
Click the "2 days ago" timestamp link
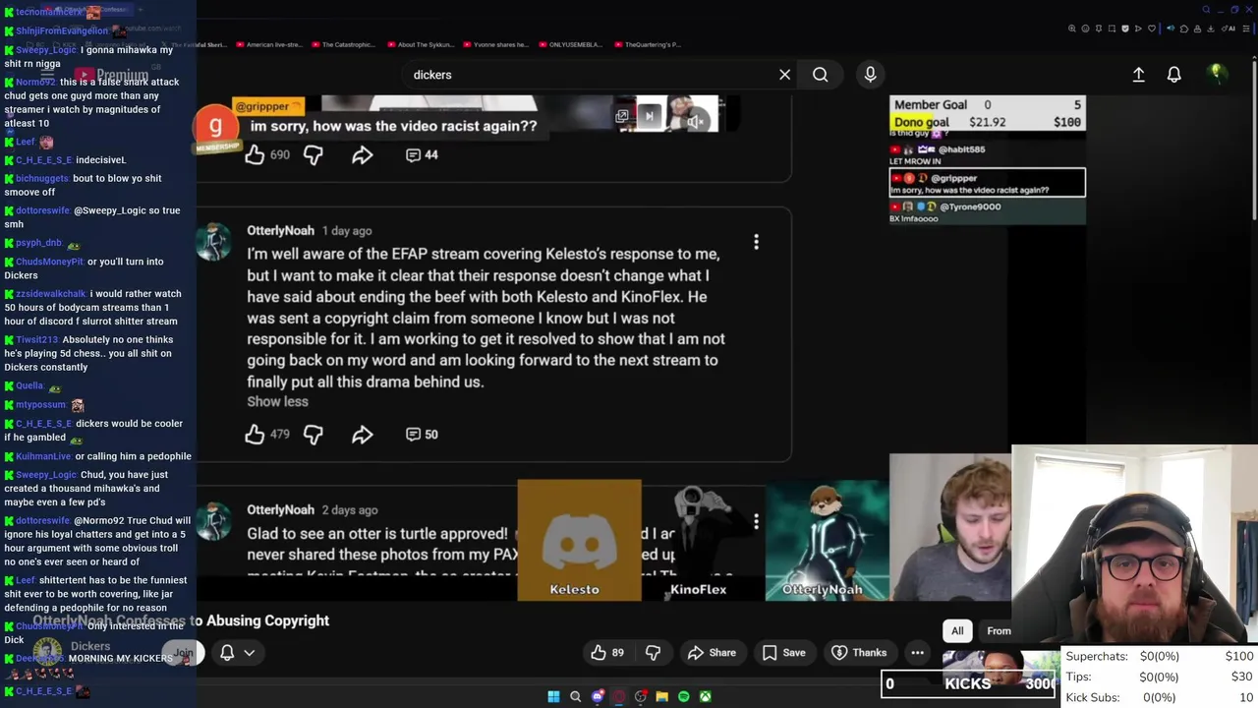click(350, 510)
